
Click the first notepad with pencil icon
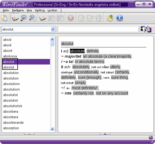[x=81, y=18]
